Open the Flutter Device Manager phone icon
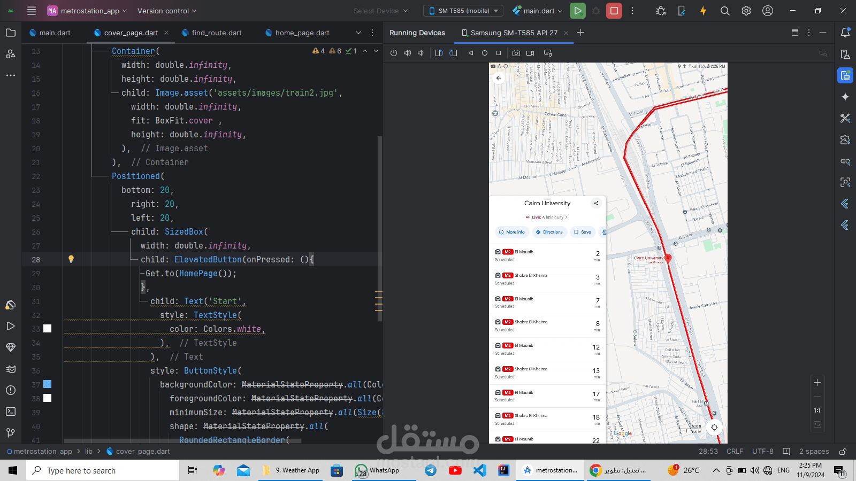Image resolution: width=856 pixels, height=481 pixels. (682, 11)
